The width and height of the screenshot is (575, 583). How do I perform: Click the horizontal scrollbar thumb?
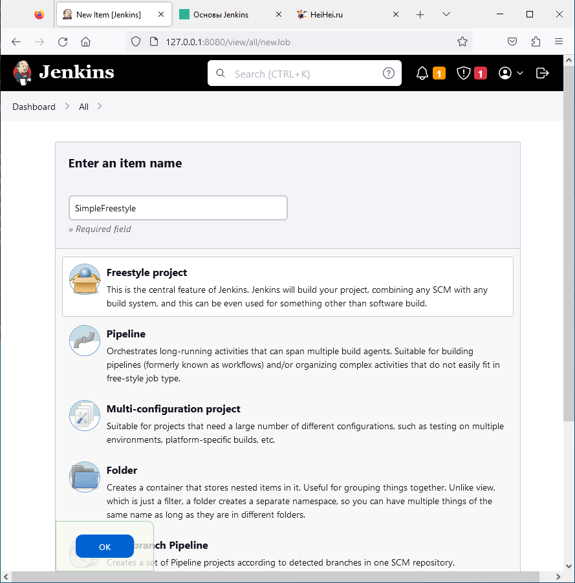click(x=276, y=577)
